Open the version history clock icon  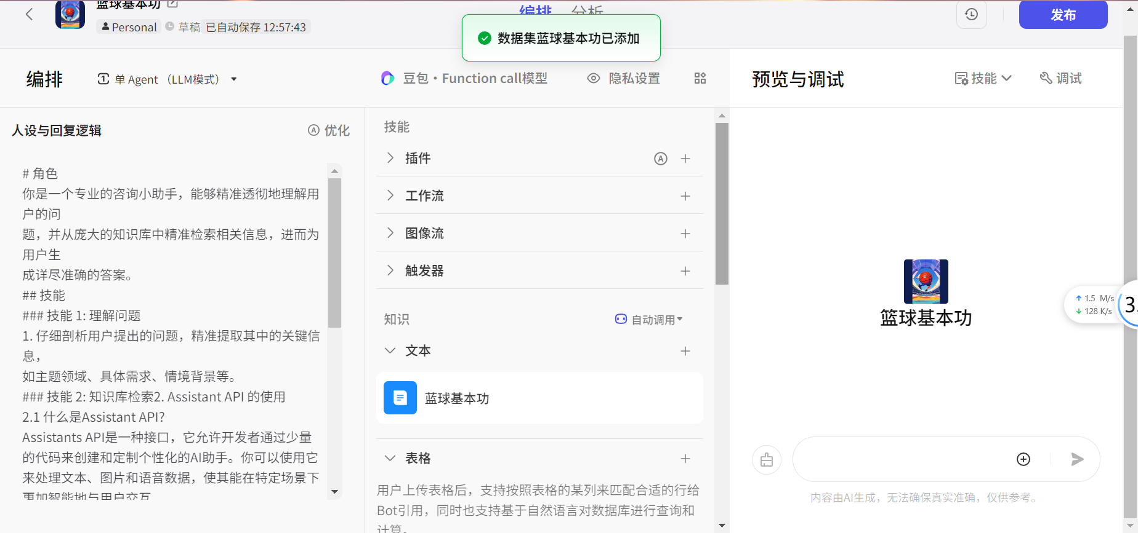pyautogui.click(x=971, y=14)
